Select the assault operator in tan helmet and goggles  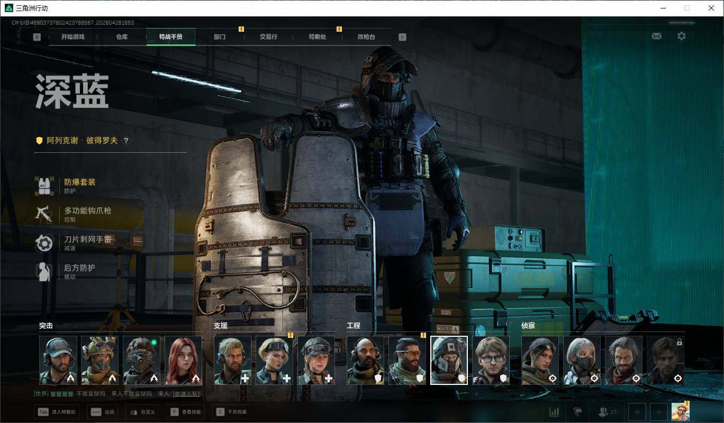point(99,360)
